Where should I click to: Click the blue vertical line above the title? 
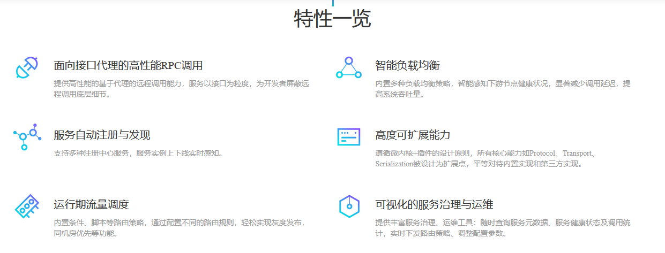[333, 3]
